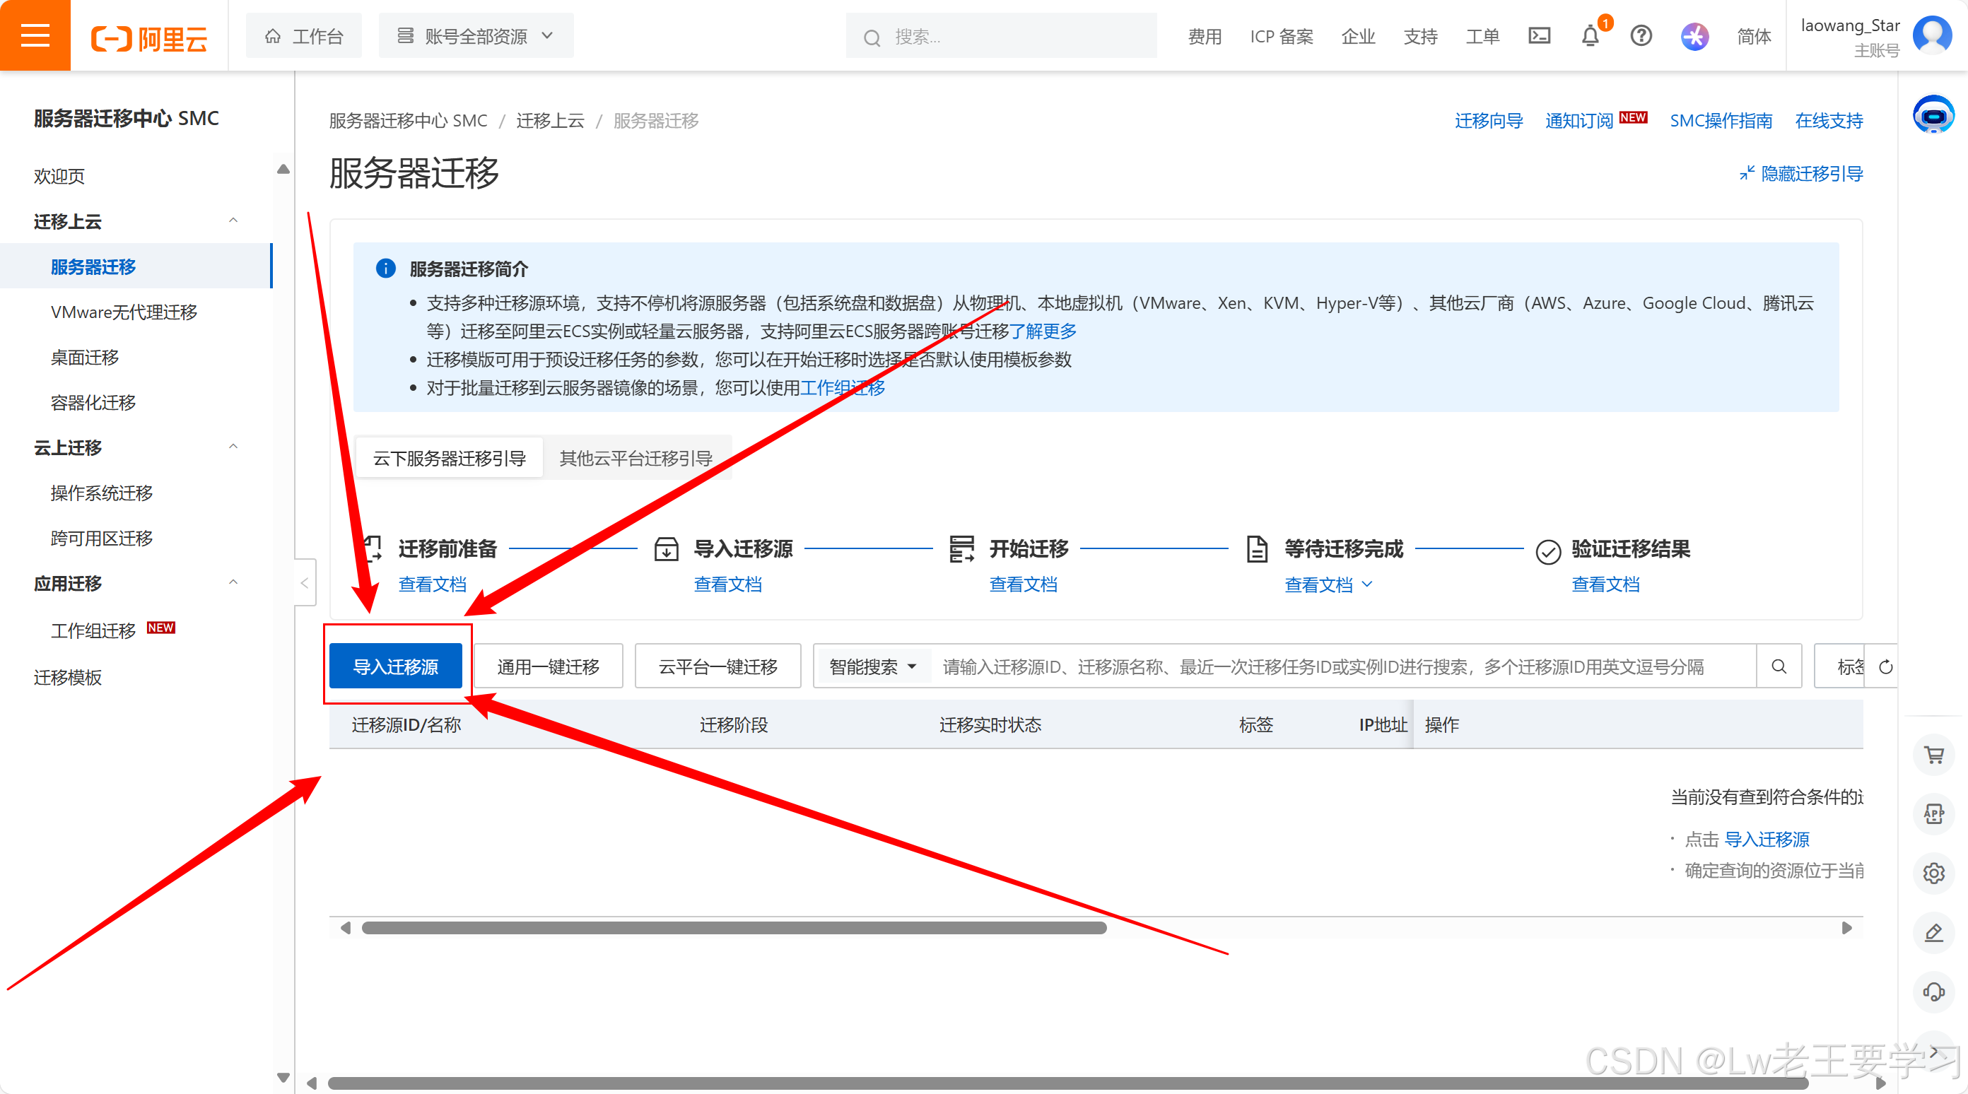Open 操作系统迁移 in sidebar

(x=101, y=493)
